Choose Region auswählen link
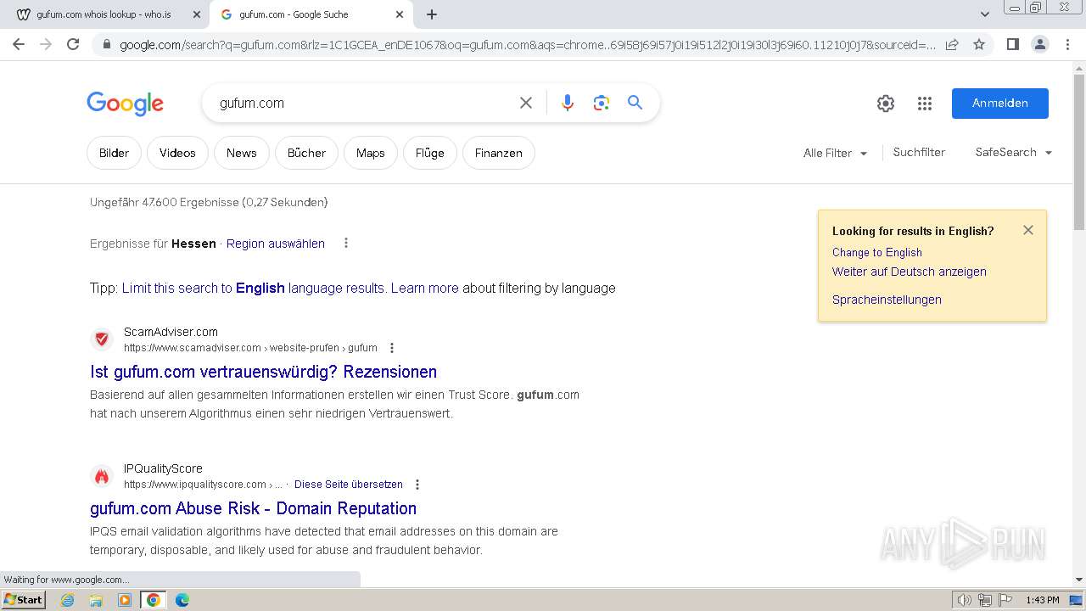Image resolution: width=1086 pixels, height=611 pixels. (276, 244)
